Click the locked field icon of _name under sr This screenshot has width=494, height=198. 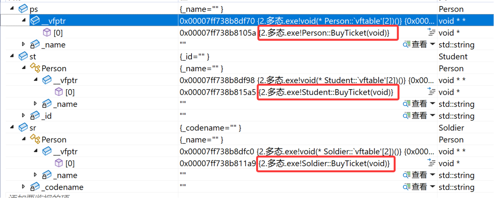click(x=47, y=175)
